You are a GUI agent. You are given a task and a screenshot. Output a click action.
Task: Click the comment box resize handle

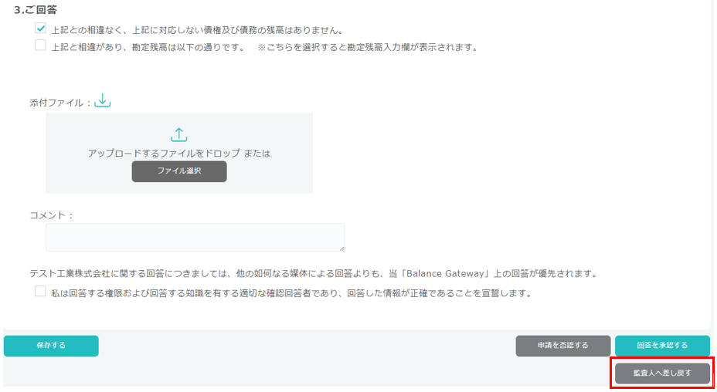pyautogui.click(x=341, y=247)
